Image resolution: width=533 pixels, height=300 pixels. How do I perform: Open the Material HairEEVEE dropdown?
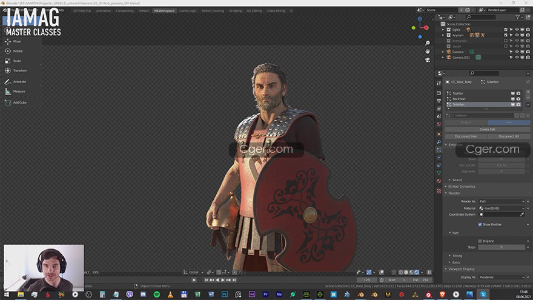pos(502,208)
